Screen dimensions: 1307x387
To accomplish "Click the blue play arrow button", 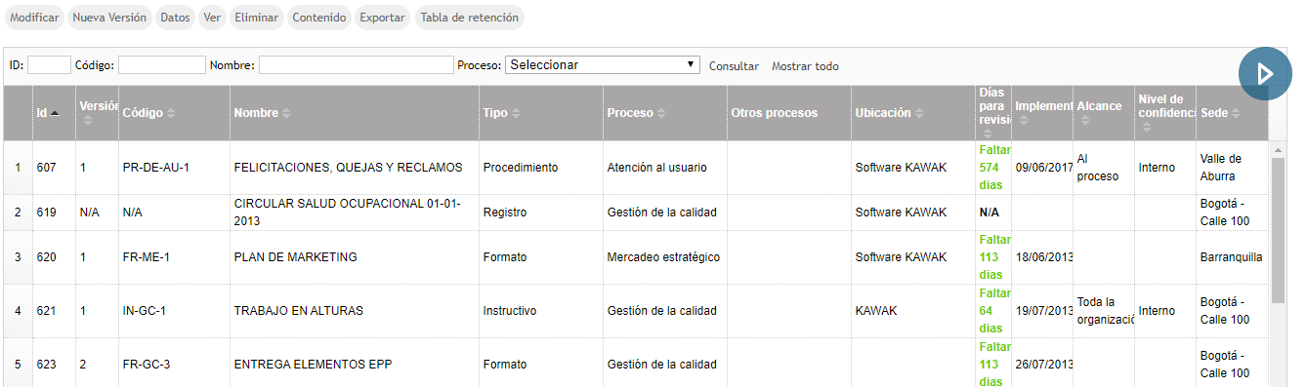I will tap(1265, 73).
